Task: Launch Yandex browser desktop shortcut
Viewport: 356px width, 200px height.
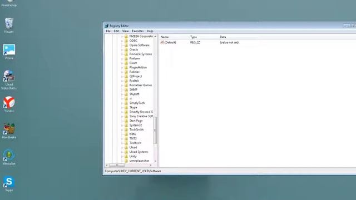Action: (x=9, y=102)
